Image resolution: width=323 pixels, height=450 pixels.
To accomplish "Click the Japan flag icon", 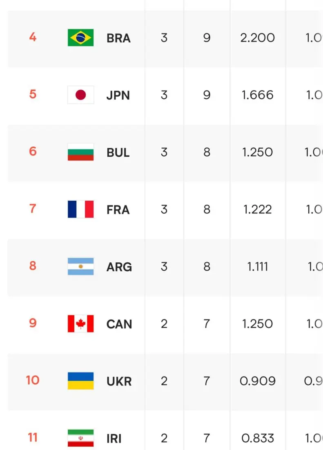I will (x=80, y=95).
